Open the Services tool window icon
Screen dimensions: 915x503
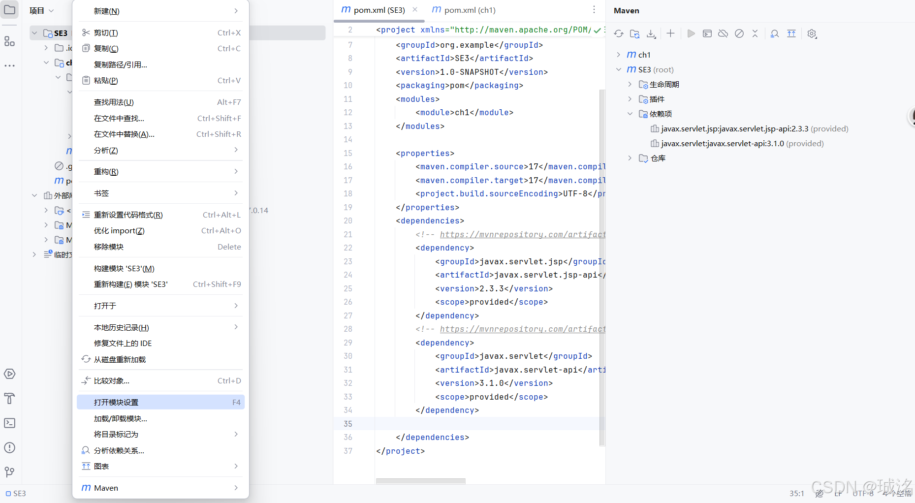click(9, 374)
